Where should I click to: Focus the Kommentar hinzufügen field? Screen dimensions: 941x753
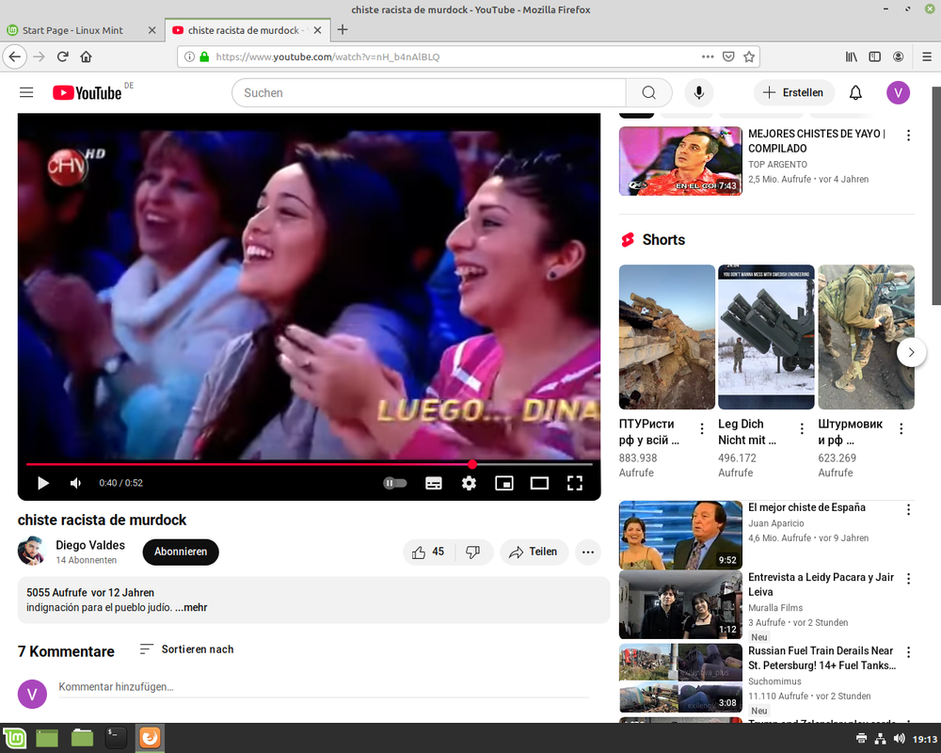(324, 687)
